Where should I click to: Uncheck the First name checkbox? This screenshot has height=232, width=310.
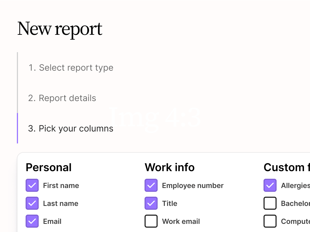click(32, 186)
